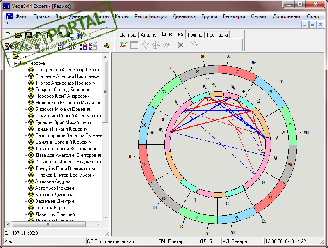Viewport: 328px width, 248px height.
Task: Select person Аршавин Андрей in list
Action: pyautogui.click(x=52, y=181)
